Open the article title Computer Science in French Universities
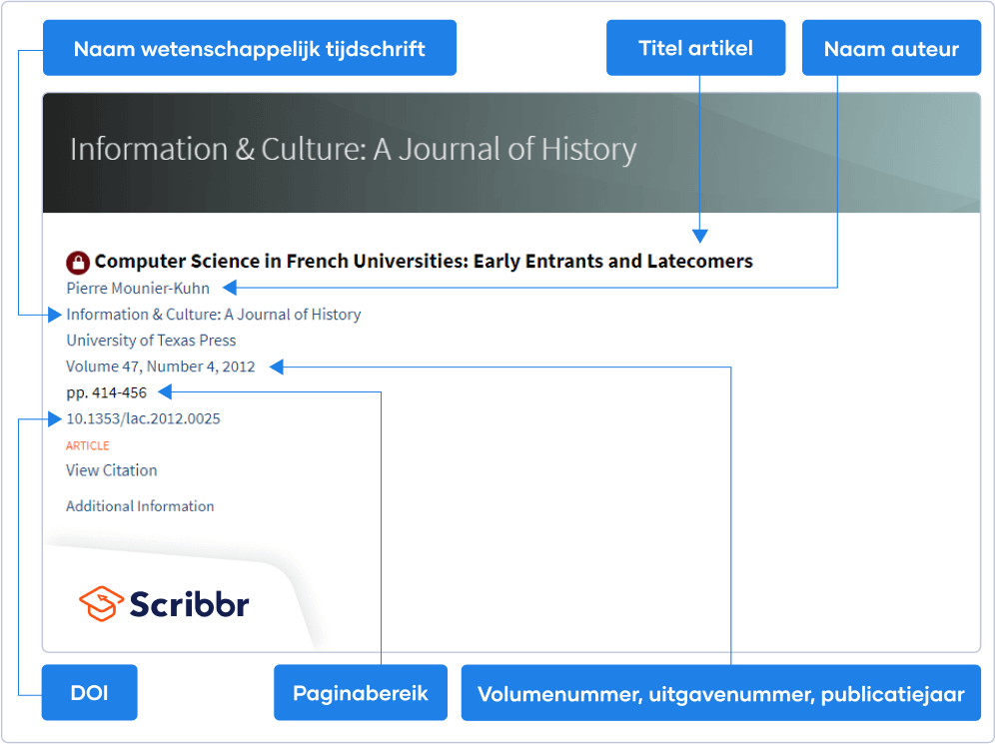This screenshot has width=995, height=744. 424,262
